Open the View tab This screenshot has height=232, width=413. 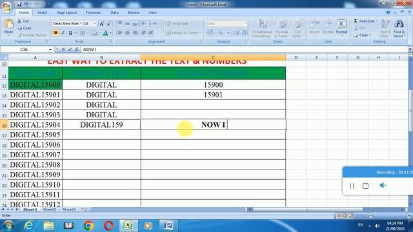(x=152, y=12)
